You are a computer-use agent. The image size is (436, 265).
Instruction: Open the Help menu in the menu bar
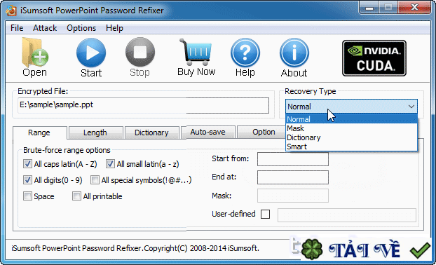[114, 28]
